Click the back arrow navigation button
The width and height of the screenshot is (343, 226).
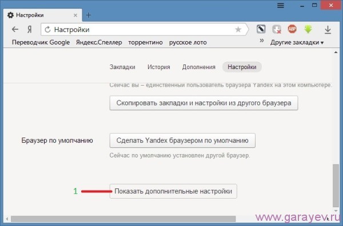coord(15,29)
